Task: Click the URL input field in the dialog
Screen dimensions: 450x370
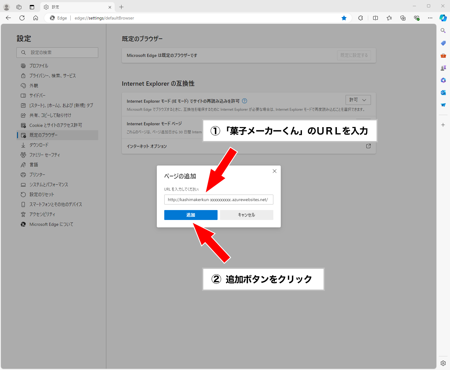Action: 218,200
